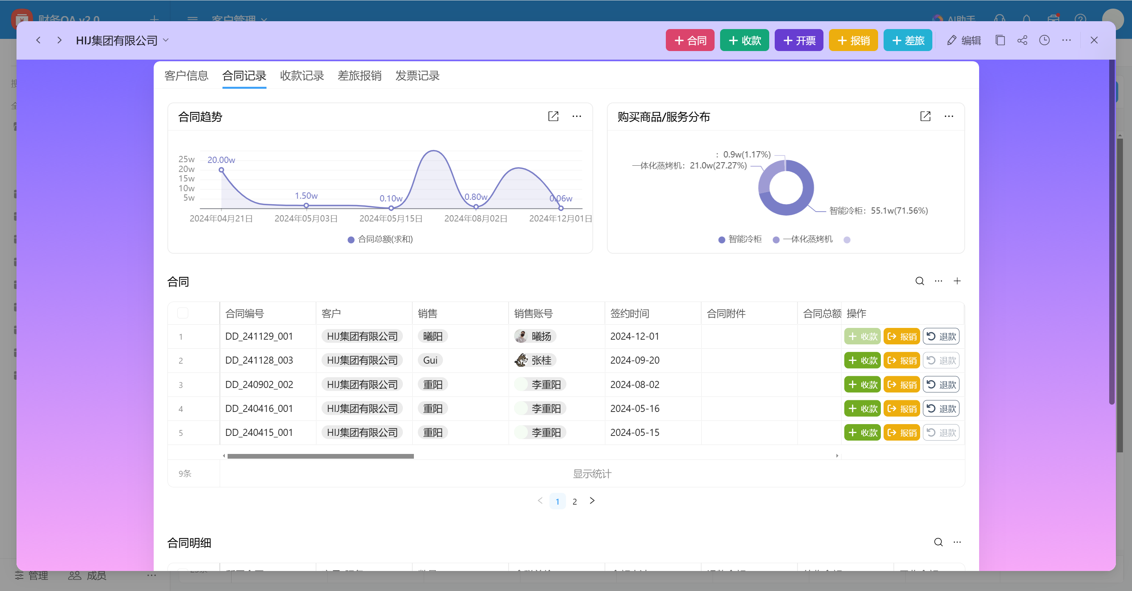Click 收款 button for DD_241129_001
Image resolution: width=1132 pixels, height=591 pixels.
point(862,337)
